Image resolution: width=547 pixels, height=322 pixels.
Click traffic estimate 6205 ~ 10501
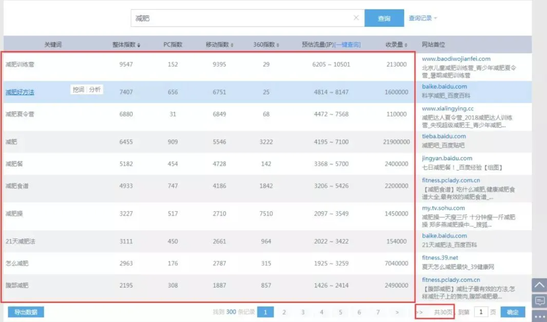pyautogui.click(x=331, y=64)
